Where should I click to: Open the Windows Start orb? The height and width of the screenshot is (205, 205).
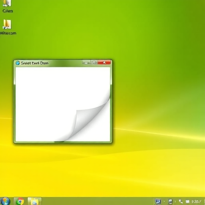click(5, 201)
